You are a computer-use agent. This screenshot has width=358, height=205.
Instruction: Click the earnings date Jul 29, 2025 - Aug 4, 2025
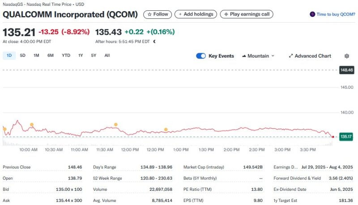327,167
